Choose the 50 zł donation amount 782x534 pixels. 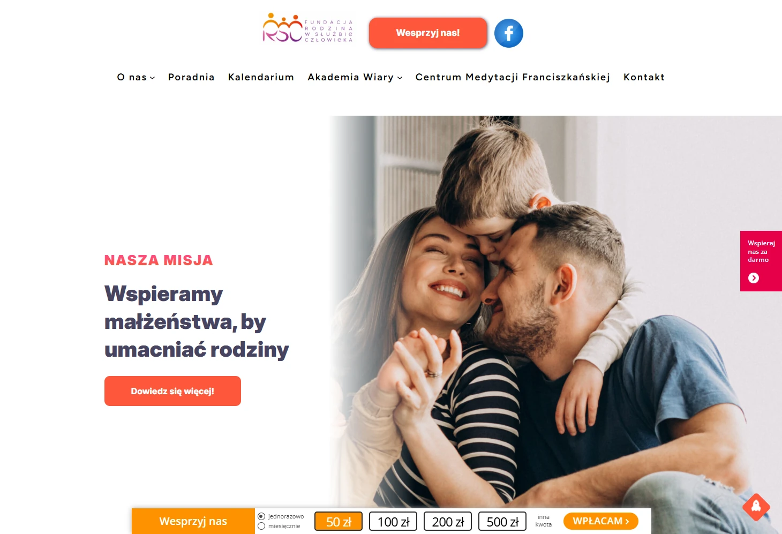tap(339, 521)
